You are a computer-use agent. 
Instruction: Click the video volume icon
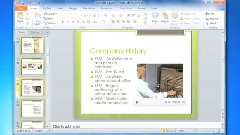183,102
